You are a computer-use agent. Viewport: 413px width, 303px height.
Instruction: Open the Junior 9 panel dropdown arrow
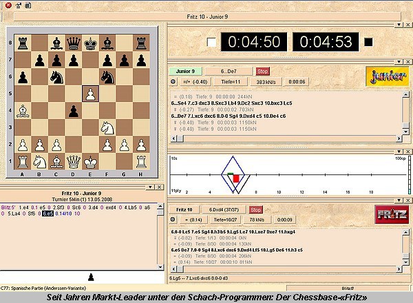[x=399, y=62]
